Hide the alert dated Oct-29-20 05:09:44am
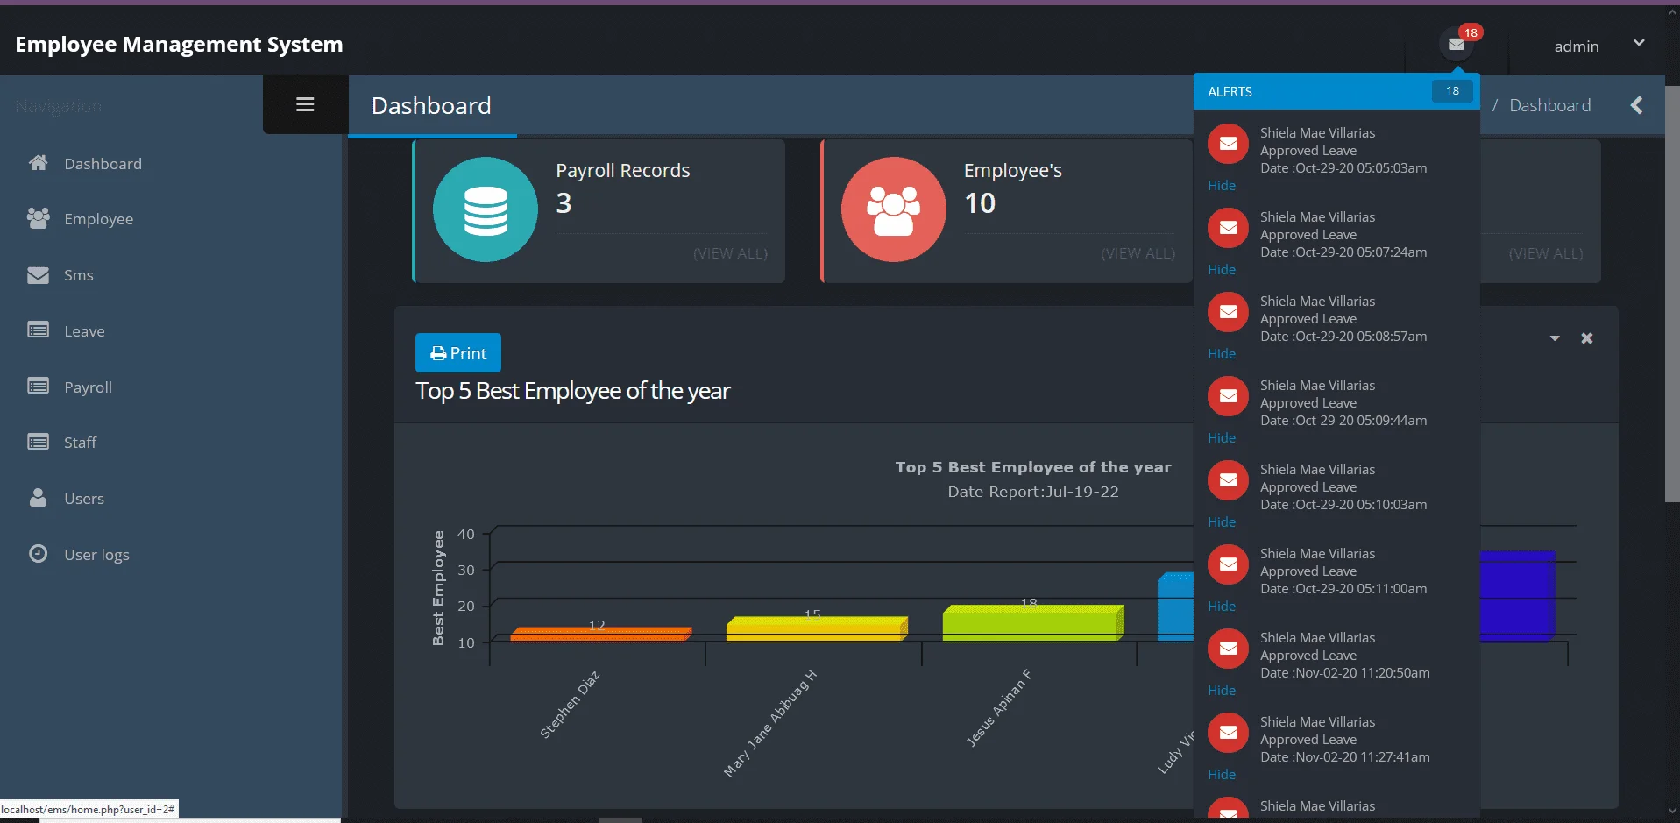The height and width of the screenshot is (823, 1680). [1222, 438]
